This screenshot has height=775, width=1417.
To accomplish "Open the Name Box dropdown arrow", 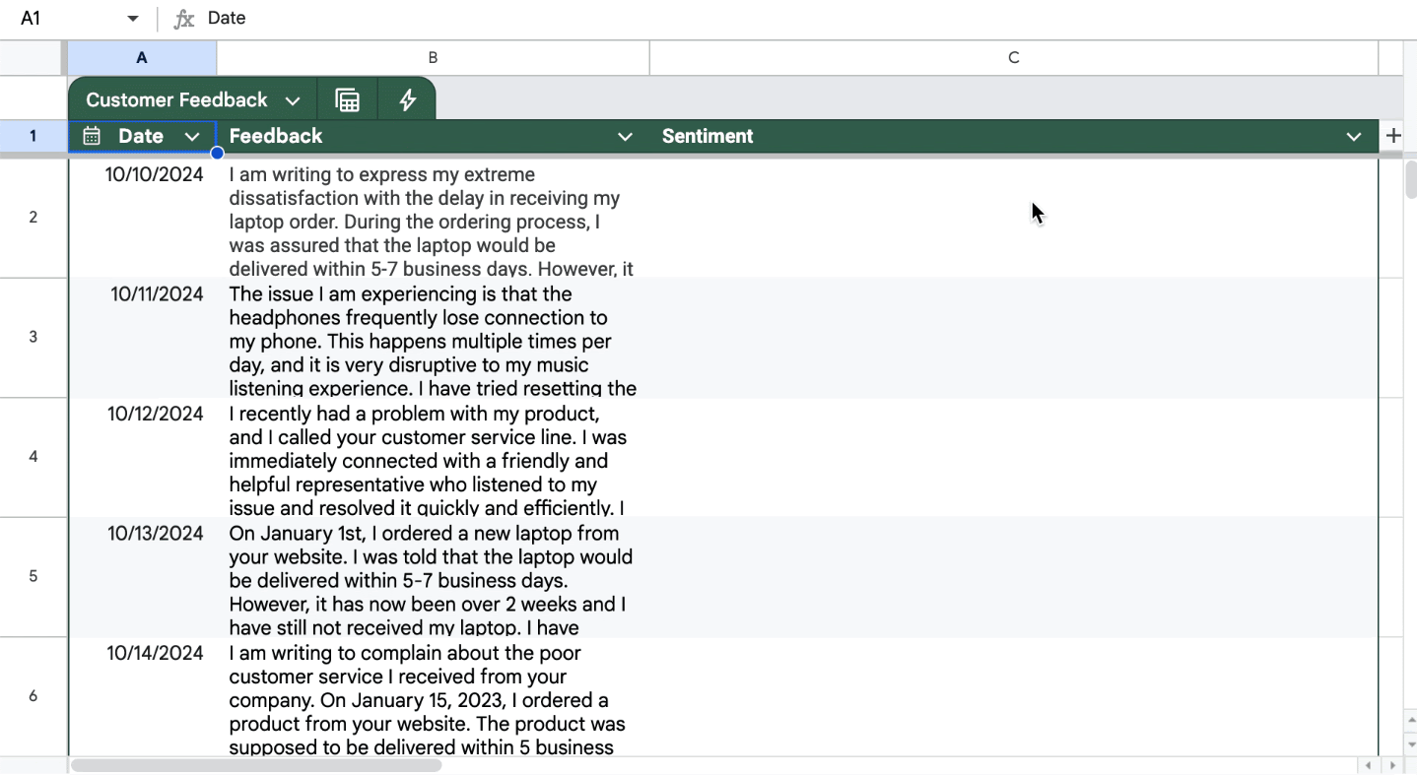I will 131,18.
